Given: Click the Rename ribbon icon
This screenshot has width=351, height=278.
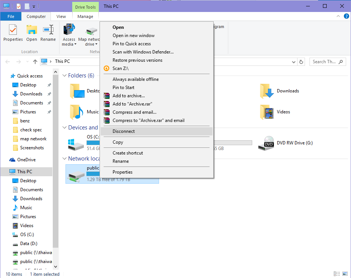Looking at the screenshot, I should tap(48, 30).
